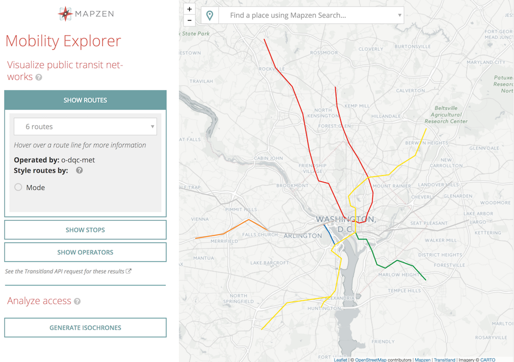Viewport: 514px width, 362px height.
Task: Click the Analyze access heading
Action: pyautogui.click(x=39, y=301)
